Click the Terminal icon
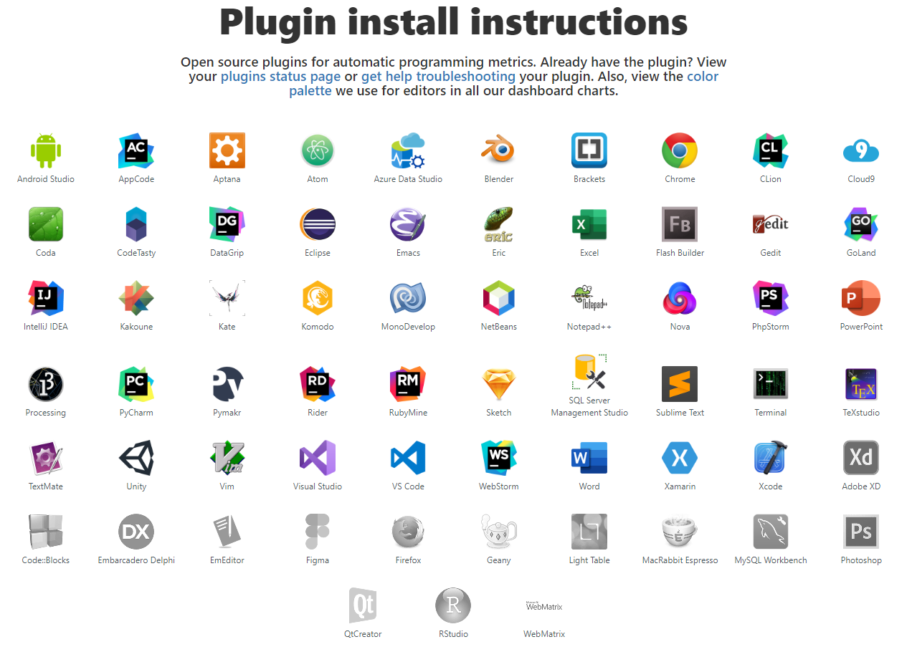The image size is (912, 657). [771, 384]
